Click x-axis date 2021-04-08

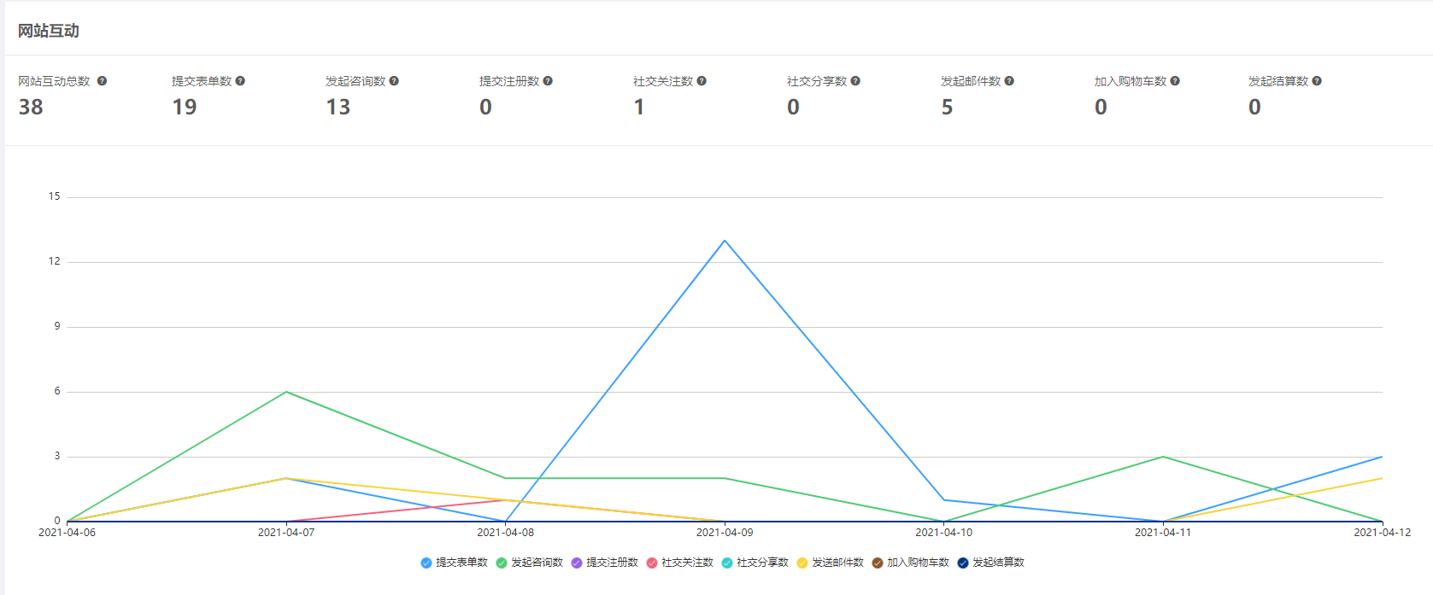(x=506, y=533)
